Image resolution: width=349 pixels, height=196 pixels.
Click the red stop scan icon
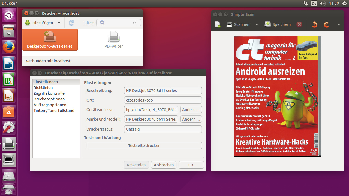tap(299, 24)
